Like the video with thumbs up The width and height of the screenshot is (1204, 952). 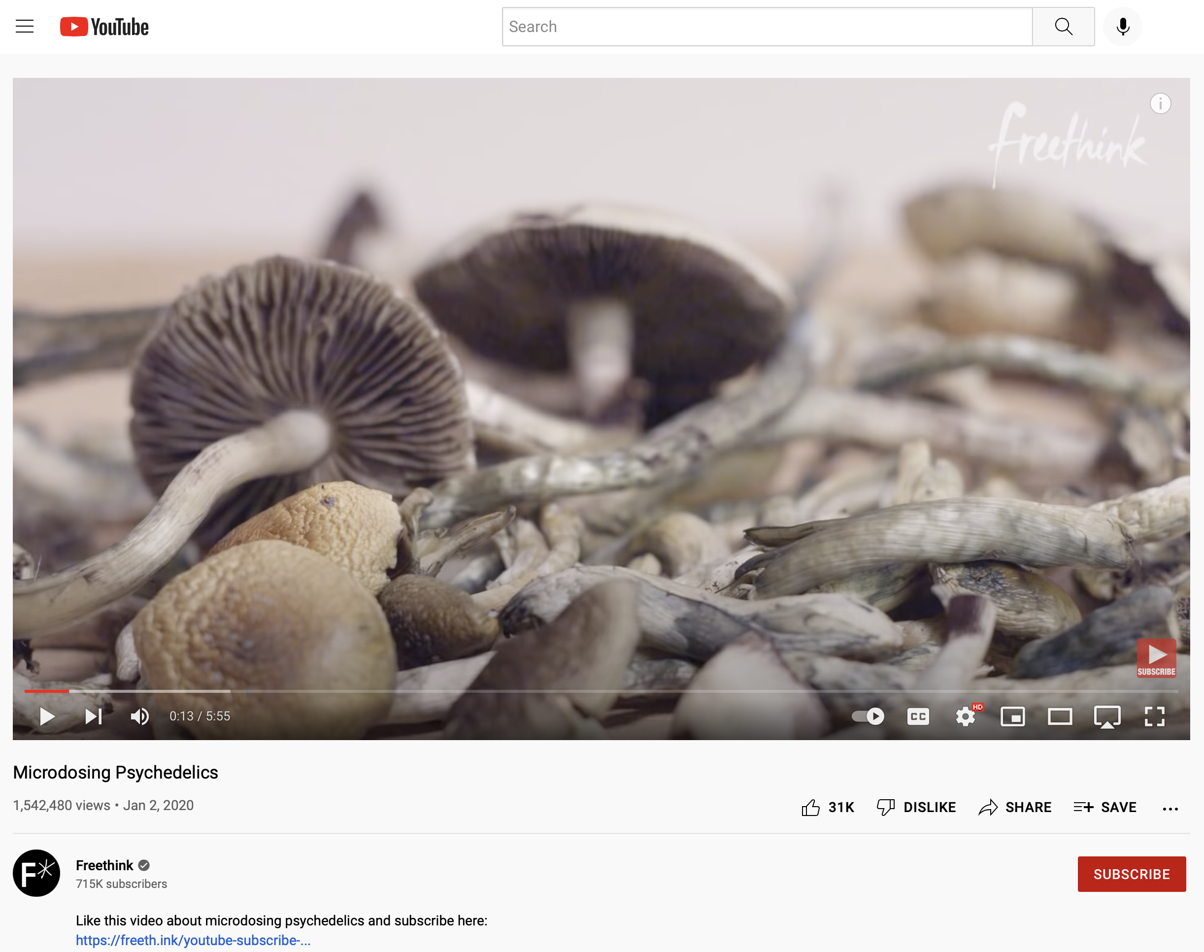[x=811, y=807]
